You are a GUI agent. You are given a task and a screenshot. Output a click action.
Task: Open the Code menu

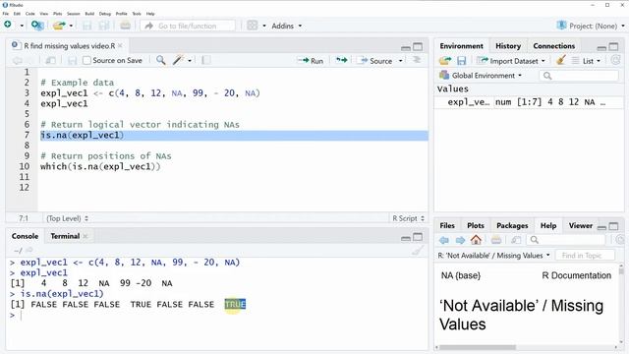coord(30,14)
